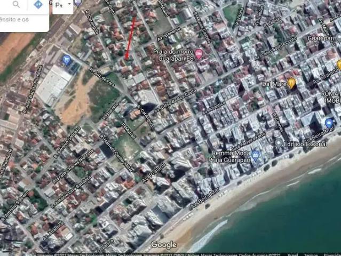Click the R. João Batista Piumbine label
Viewport: 341px width, 256px height.
click(33, 89)
